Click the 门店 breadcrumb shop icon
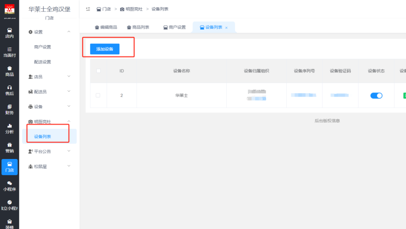406x229 pixels. click(x=99, y=9)
